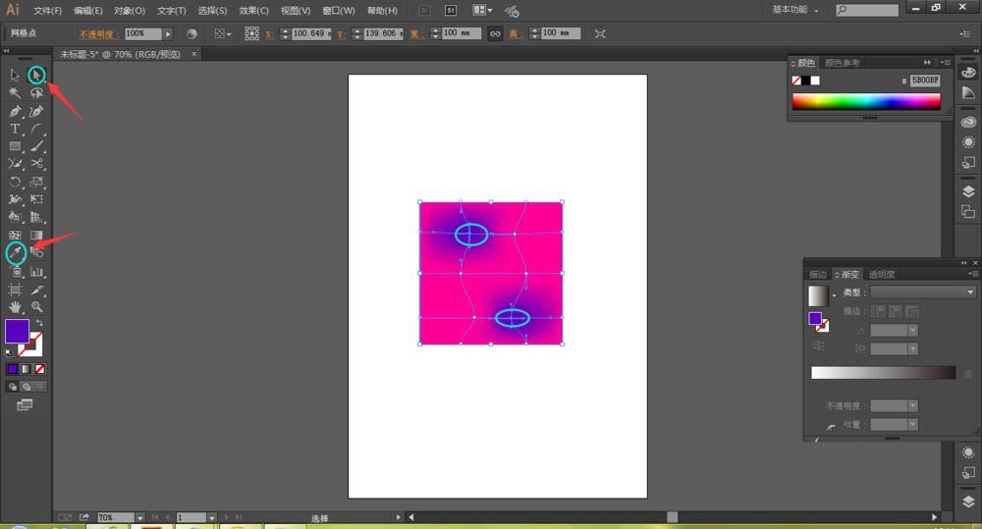Click the hex color value field 5B00BF
The height and width of the screenshot is (529, 982).
pos(925,80)
